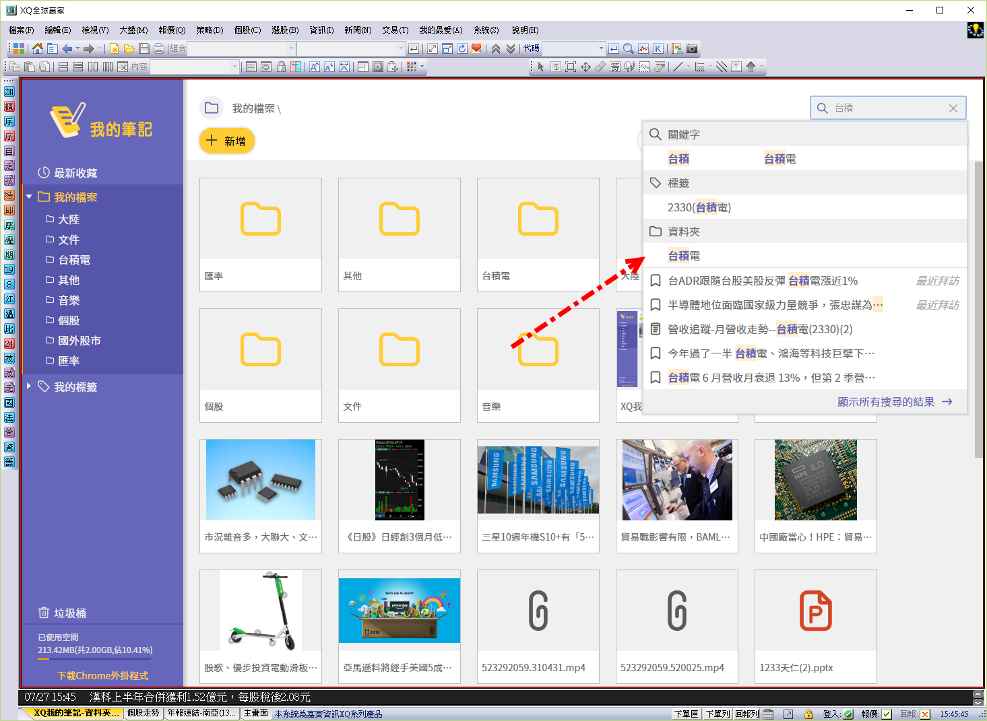Viewport: 987px width, 721px height.
Task: Click the floppy disk save icon
Action: (144, 48)
